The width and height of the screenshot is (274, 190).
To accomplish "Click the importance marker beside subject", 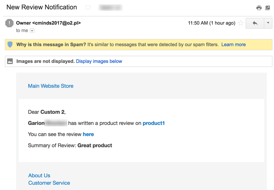I will [88, 7].
